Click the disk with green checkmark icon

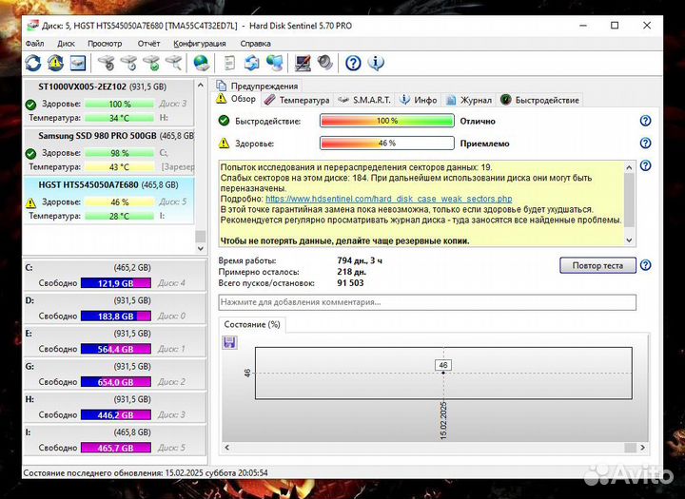point(151,64)
